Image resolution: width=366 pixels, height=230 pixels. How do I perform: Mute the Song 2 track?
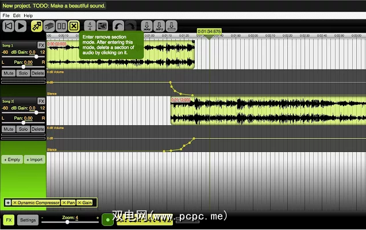tap(9, 129)
